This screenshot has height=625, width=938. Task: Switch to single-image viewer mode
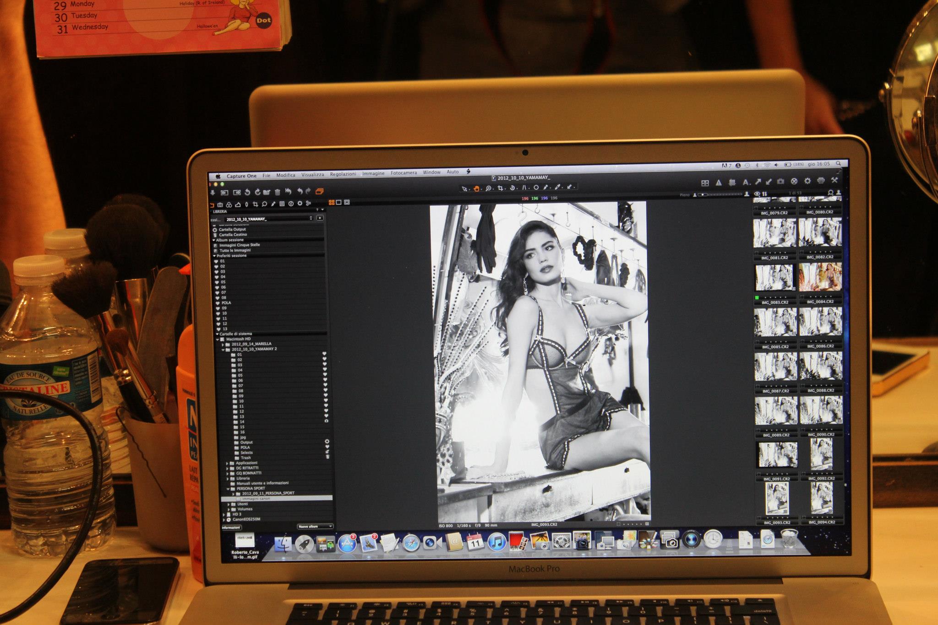[339, 202]
